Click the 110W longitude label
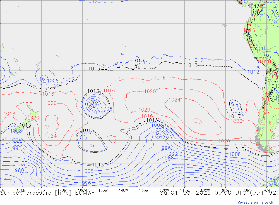 [x=185, y=190]
